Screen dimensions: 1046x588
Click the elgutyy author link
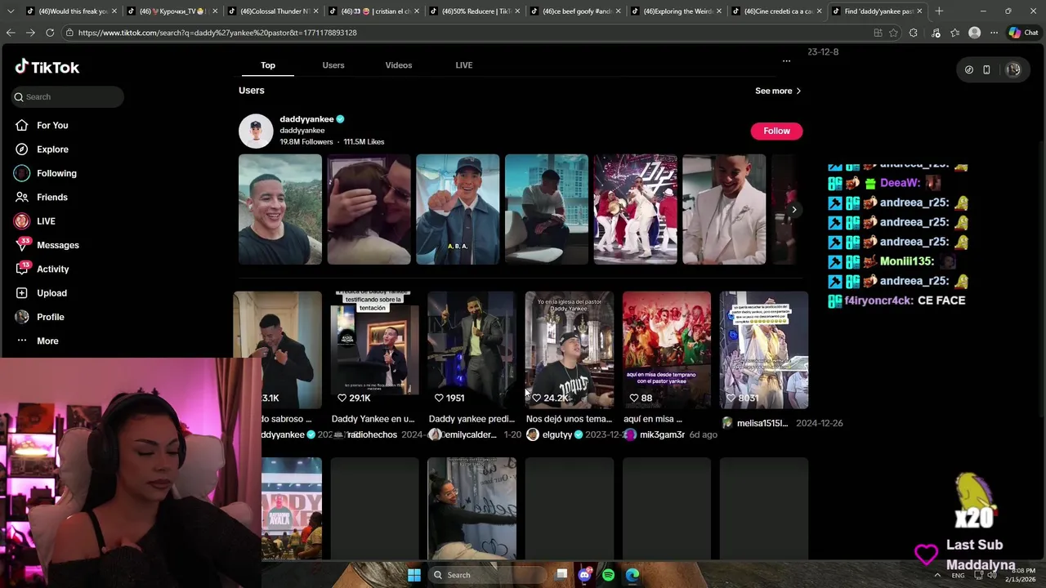(x=557, y=435)
